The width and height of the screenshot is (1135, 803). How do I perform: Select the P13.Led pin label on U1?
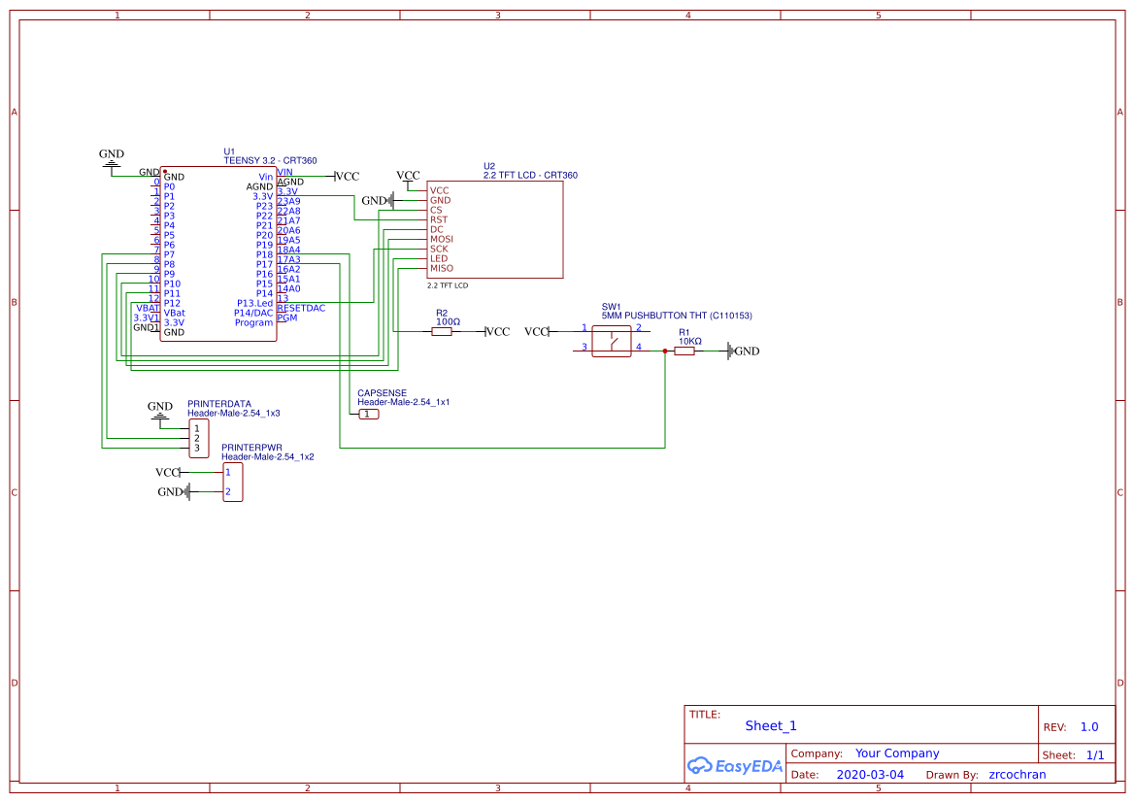(x=254, y=303)
